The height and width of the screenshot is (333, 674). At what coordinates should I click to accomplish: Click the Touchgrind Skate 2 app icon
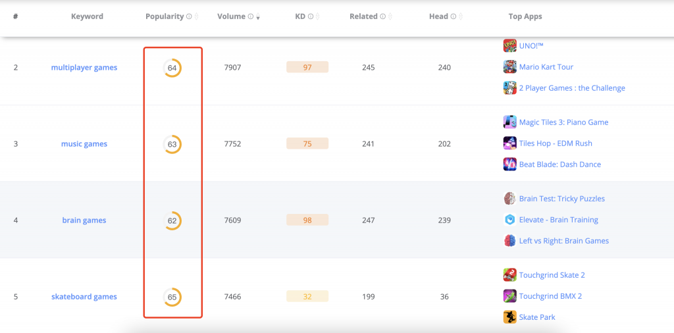pyautogui.click(x=509, y=274)
